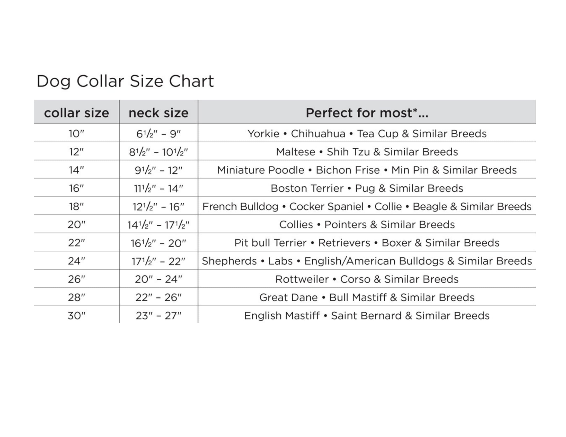The width and height of the screenshot is (566, 437).
Task: Click the Perfect for most header
Action: [x=367, y=113]
